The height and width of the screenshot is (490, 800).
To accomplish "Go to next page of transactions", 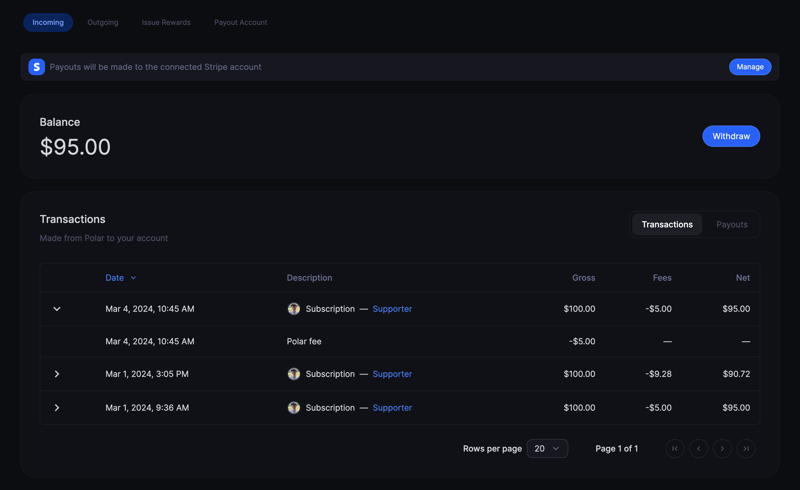I will 722,449.
